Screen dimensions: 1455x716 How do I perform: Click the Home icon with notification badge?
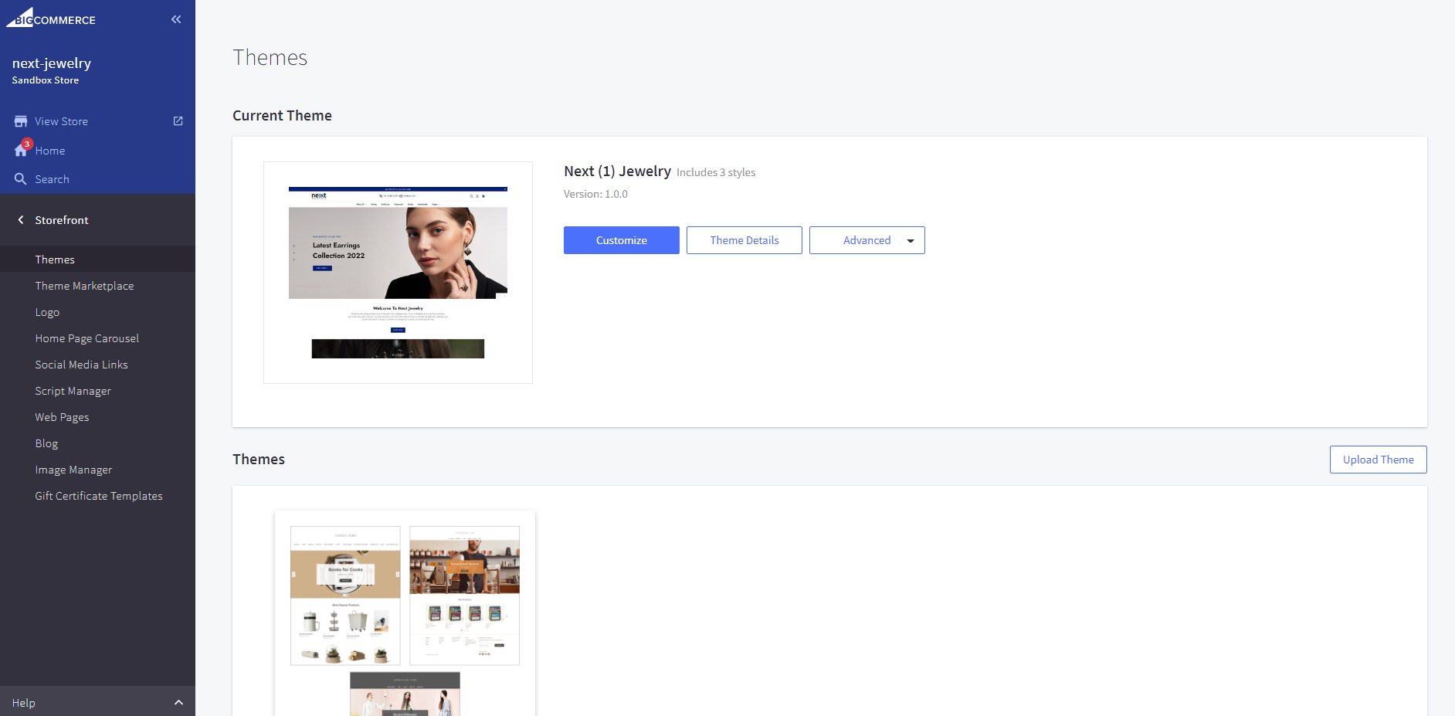tap(21, 151)
